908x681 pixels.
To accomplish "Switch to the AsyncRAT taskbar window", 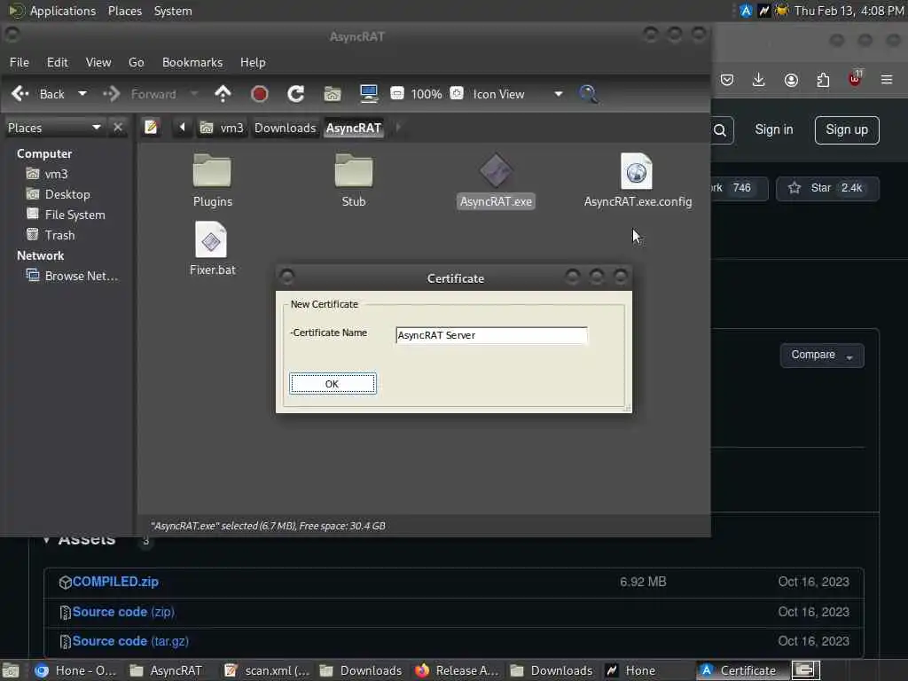I will click(x=166, y=670).
